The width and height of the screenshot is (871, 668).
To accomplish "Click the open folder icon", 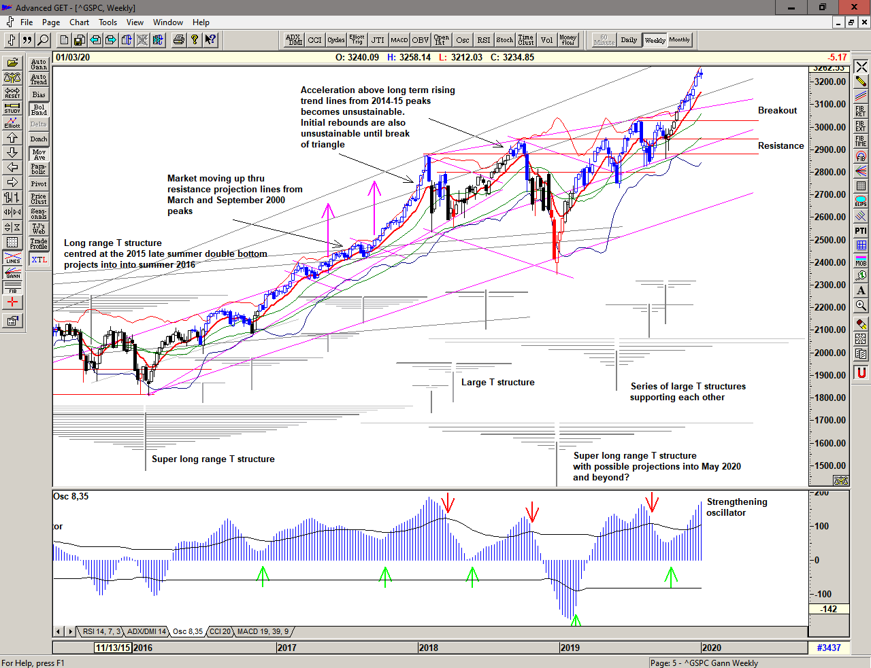I will pos(12,63).
